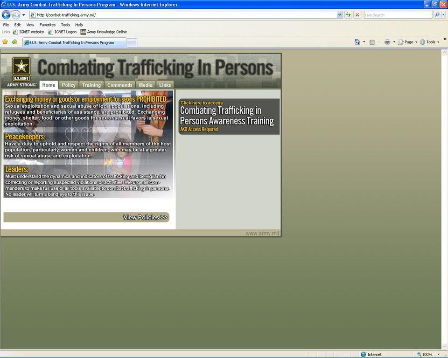Expand the Home button dropdown arrow
The image size is (448, 358).
tap(364, 42)
